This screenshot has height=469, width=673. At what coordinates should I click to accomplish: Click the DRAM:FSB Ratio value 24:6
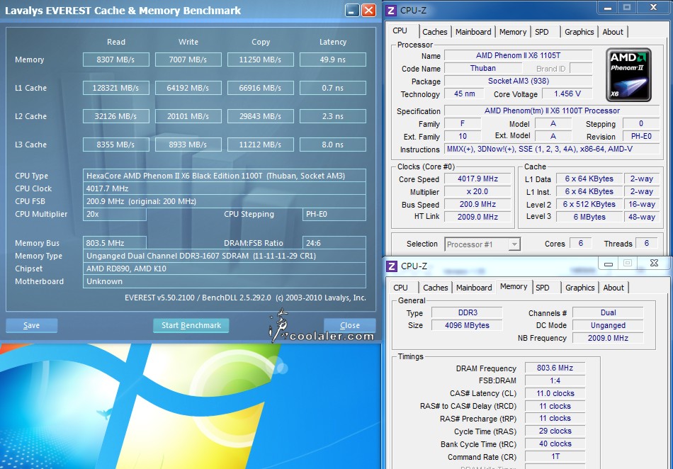334,243
